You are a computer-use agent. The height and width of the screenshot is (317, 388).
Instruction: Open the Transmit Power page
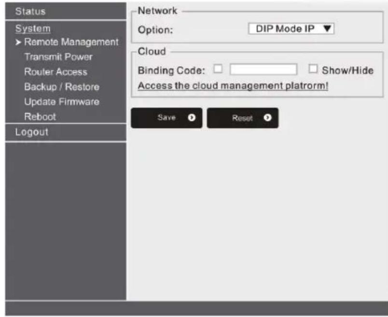tap(58, 57)
